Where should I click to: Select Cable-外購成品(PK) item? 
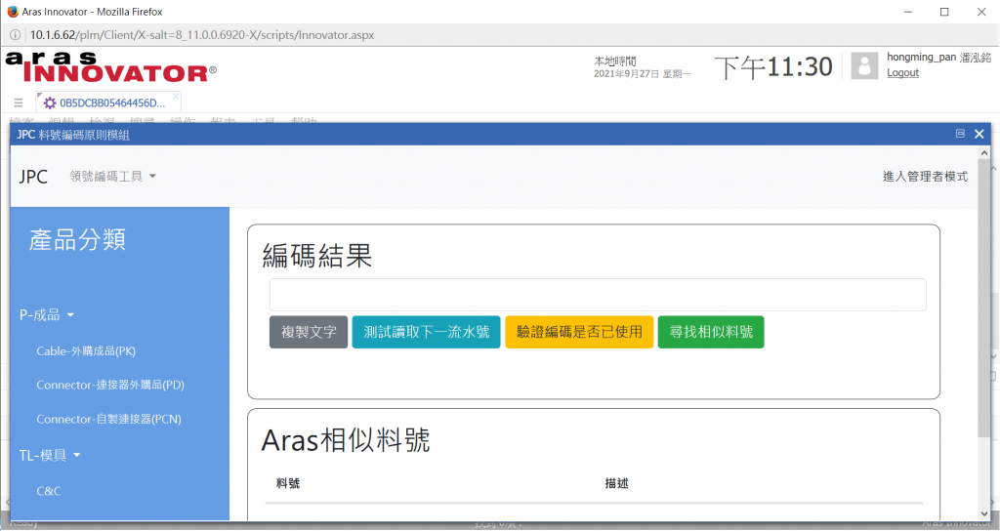[86, 351]
